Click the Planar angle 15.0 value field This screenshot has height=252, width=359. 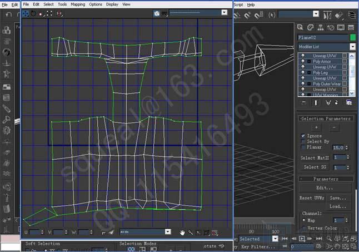pyautogui.click(x=338, y=148)
